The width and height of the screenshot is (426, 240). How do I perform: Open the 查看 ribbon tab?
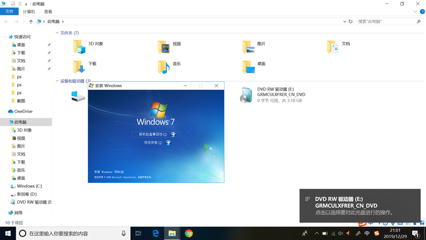click(x=48, y=12)
